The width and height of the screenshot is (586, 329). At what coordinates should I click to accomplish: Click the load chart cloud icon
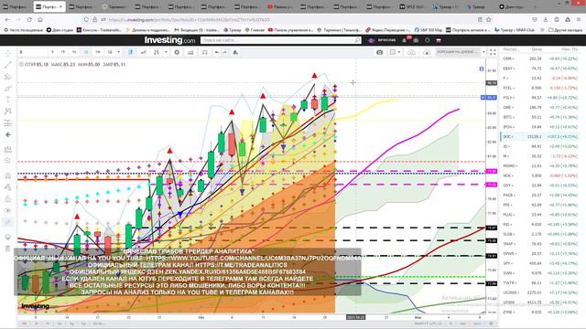[427, 52]
